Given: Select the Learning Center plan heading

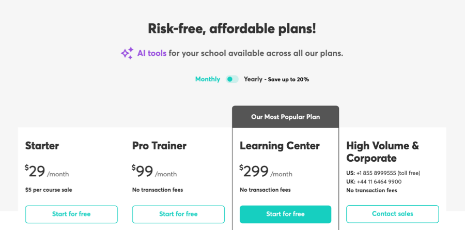Looking at the screenshot, I should (x=280, y=146).
